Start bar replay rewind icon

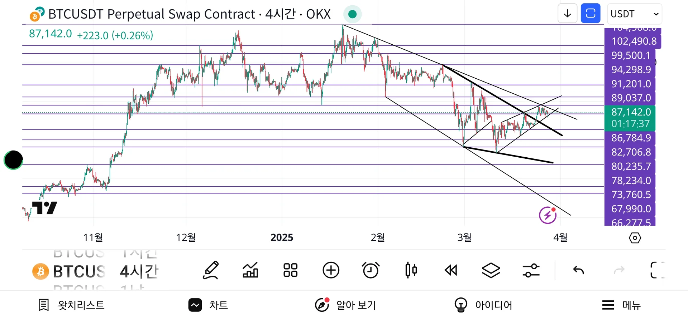451,270
